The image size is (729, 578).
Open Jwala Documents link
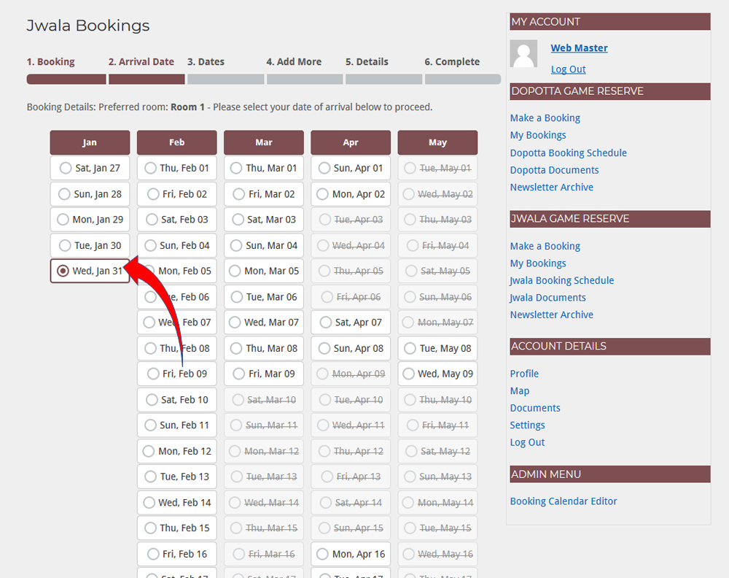(x=547, y=298)
